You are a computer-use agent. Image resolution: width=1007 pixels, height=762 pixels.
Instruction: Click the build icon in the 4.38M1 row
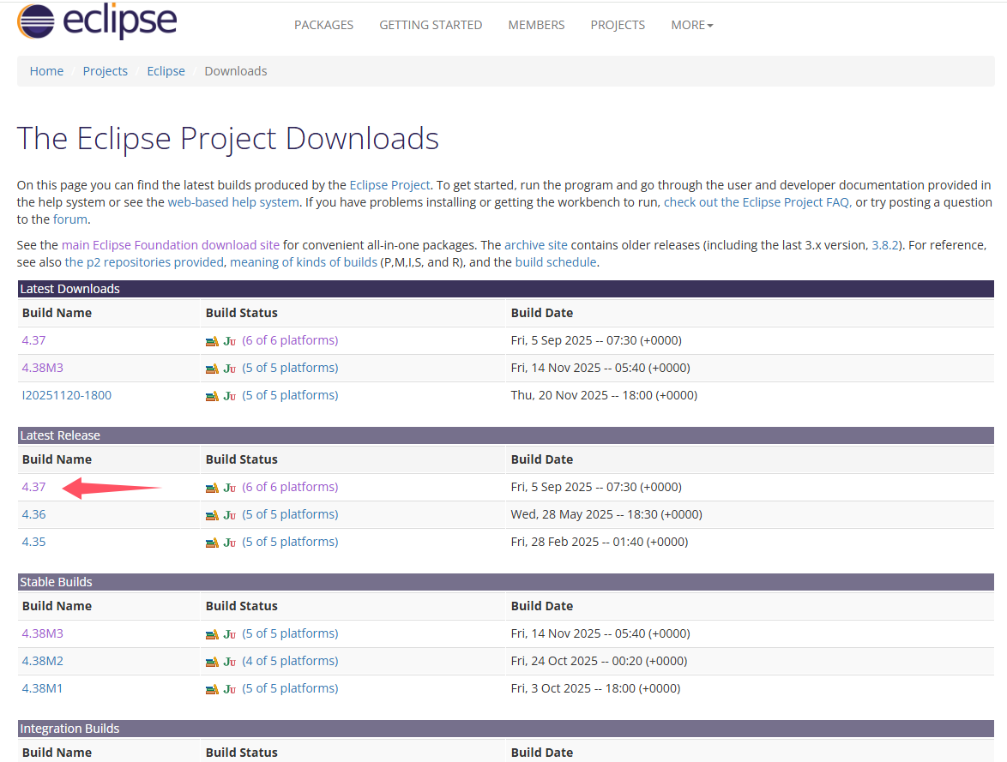point(212,690)
